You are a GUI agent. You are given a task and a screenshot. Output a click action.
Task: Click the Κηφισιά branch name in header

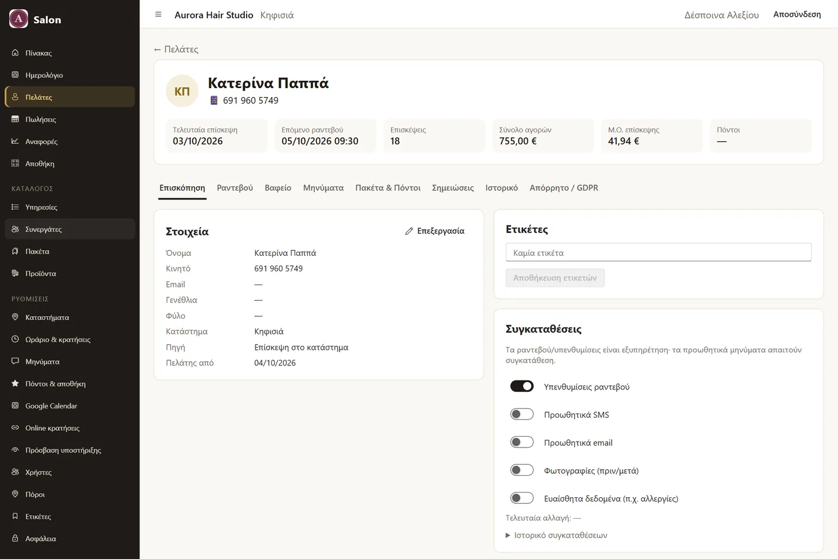click(x=277, y=15)
